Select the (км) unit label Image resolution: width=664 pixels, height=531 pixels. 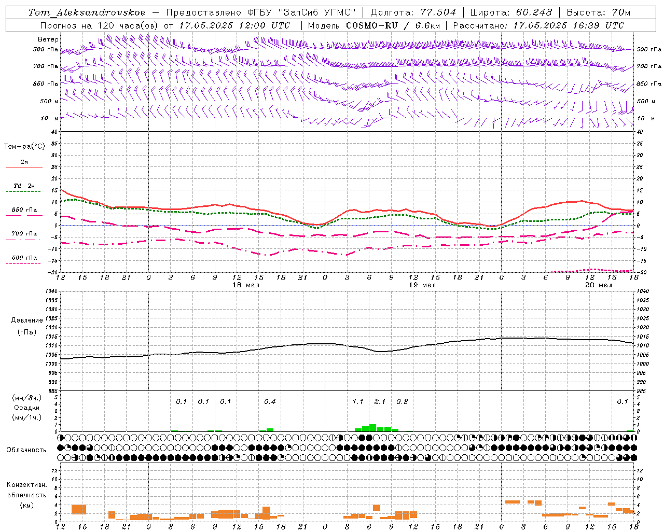click(26, 505)
